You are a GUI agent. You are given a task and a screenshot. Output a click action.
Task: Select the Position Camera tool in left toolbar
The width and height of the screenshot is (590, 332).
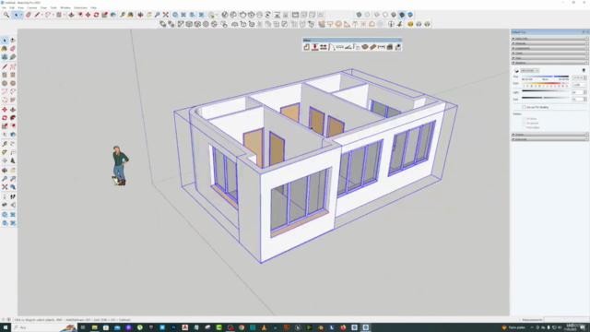5,196
